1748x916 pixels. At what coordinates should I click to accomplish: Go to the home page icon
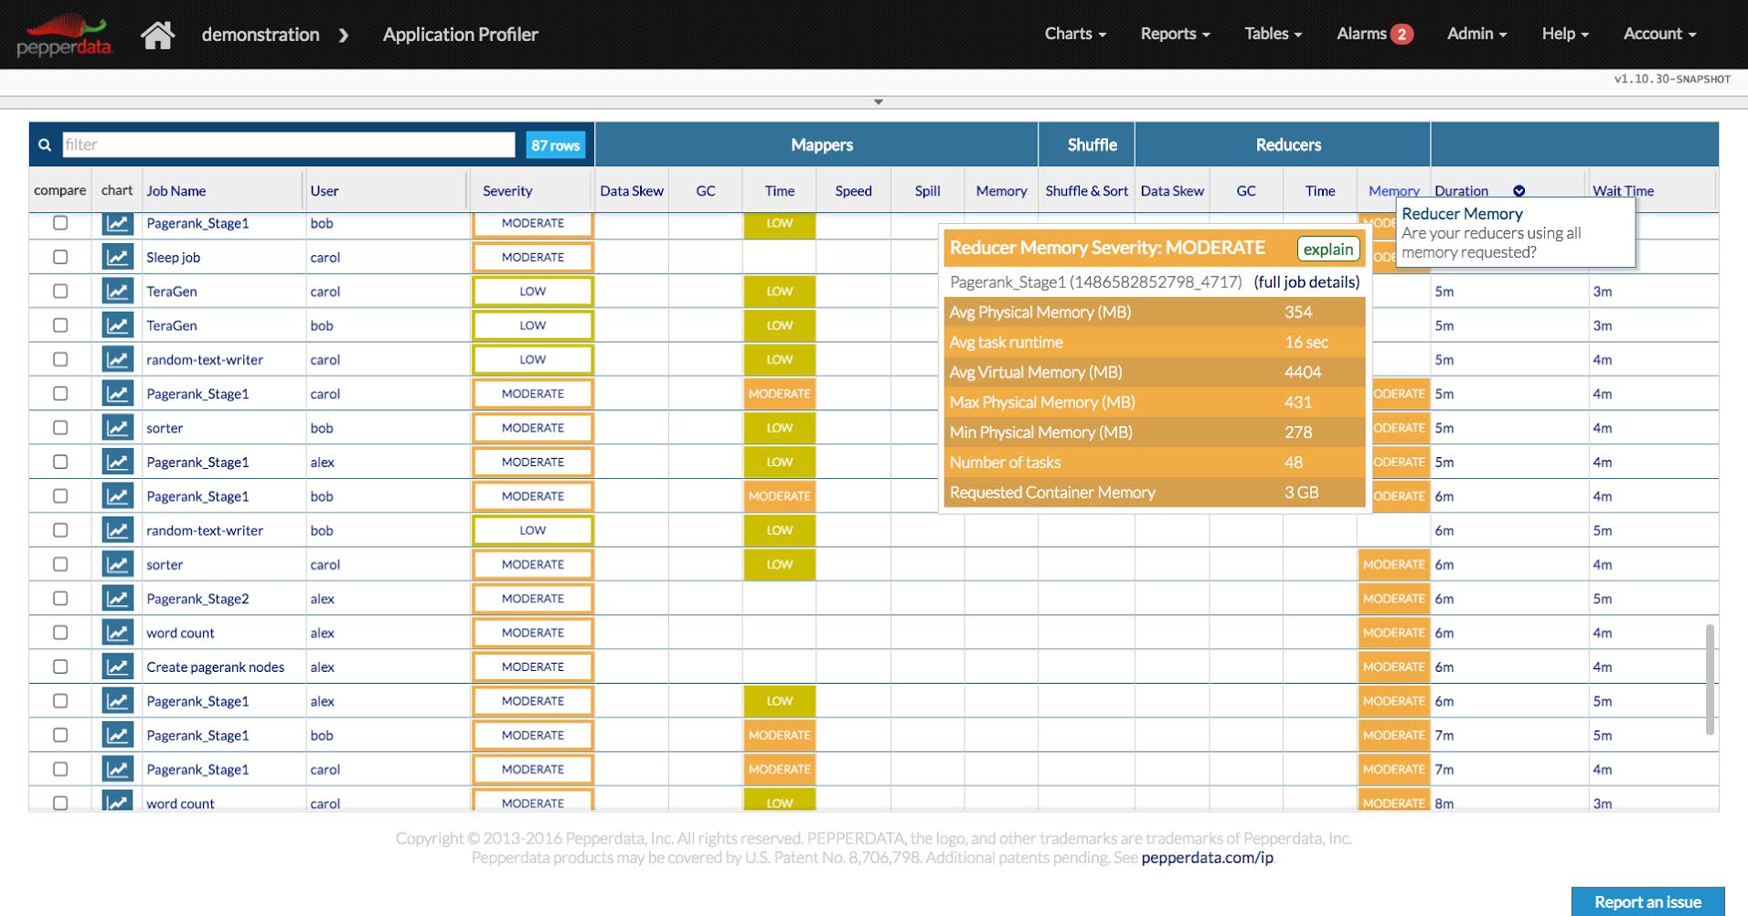[157, 35]
